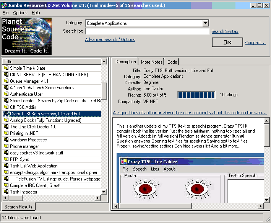Click the icon next to Printing in .NET
This screenshot has height=223, width=271.
pyautogui.click(x=6, y=133)
